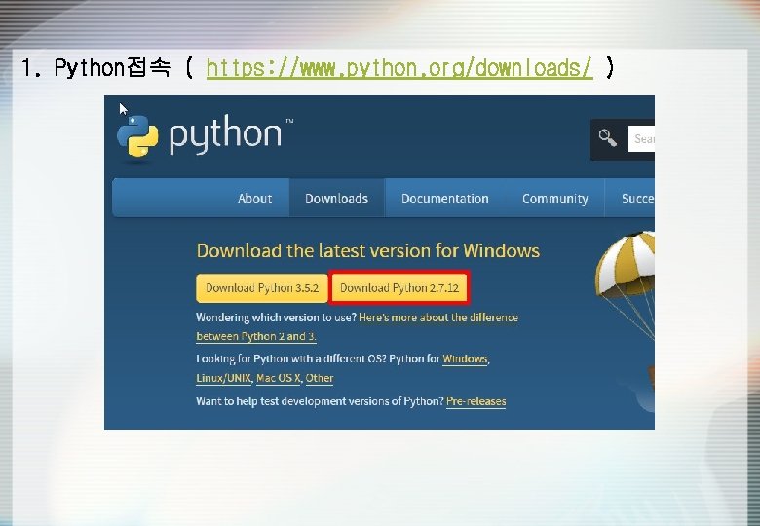Screen dimensions: 760x526
Task: Open the About menu
Action: [255, 198]
